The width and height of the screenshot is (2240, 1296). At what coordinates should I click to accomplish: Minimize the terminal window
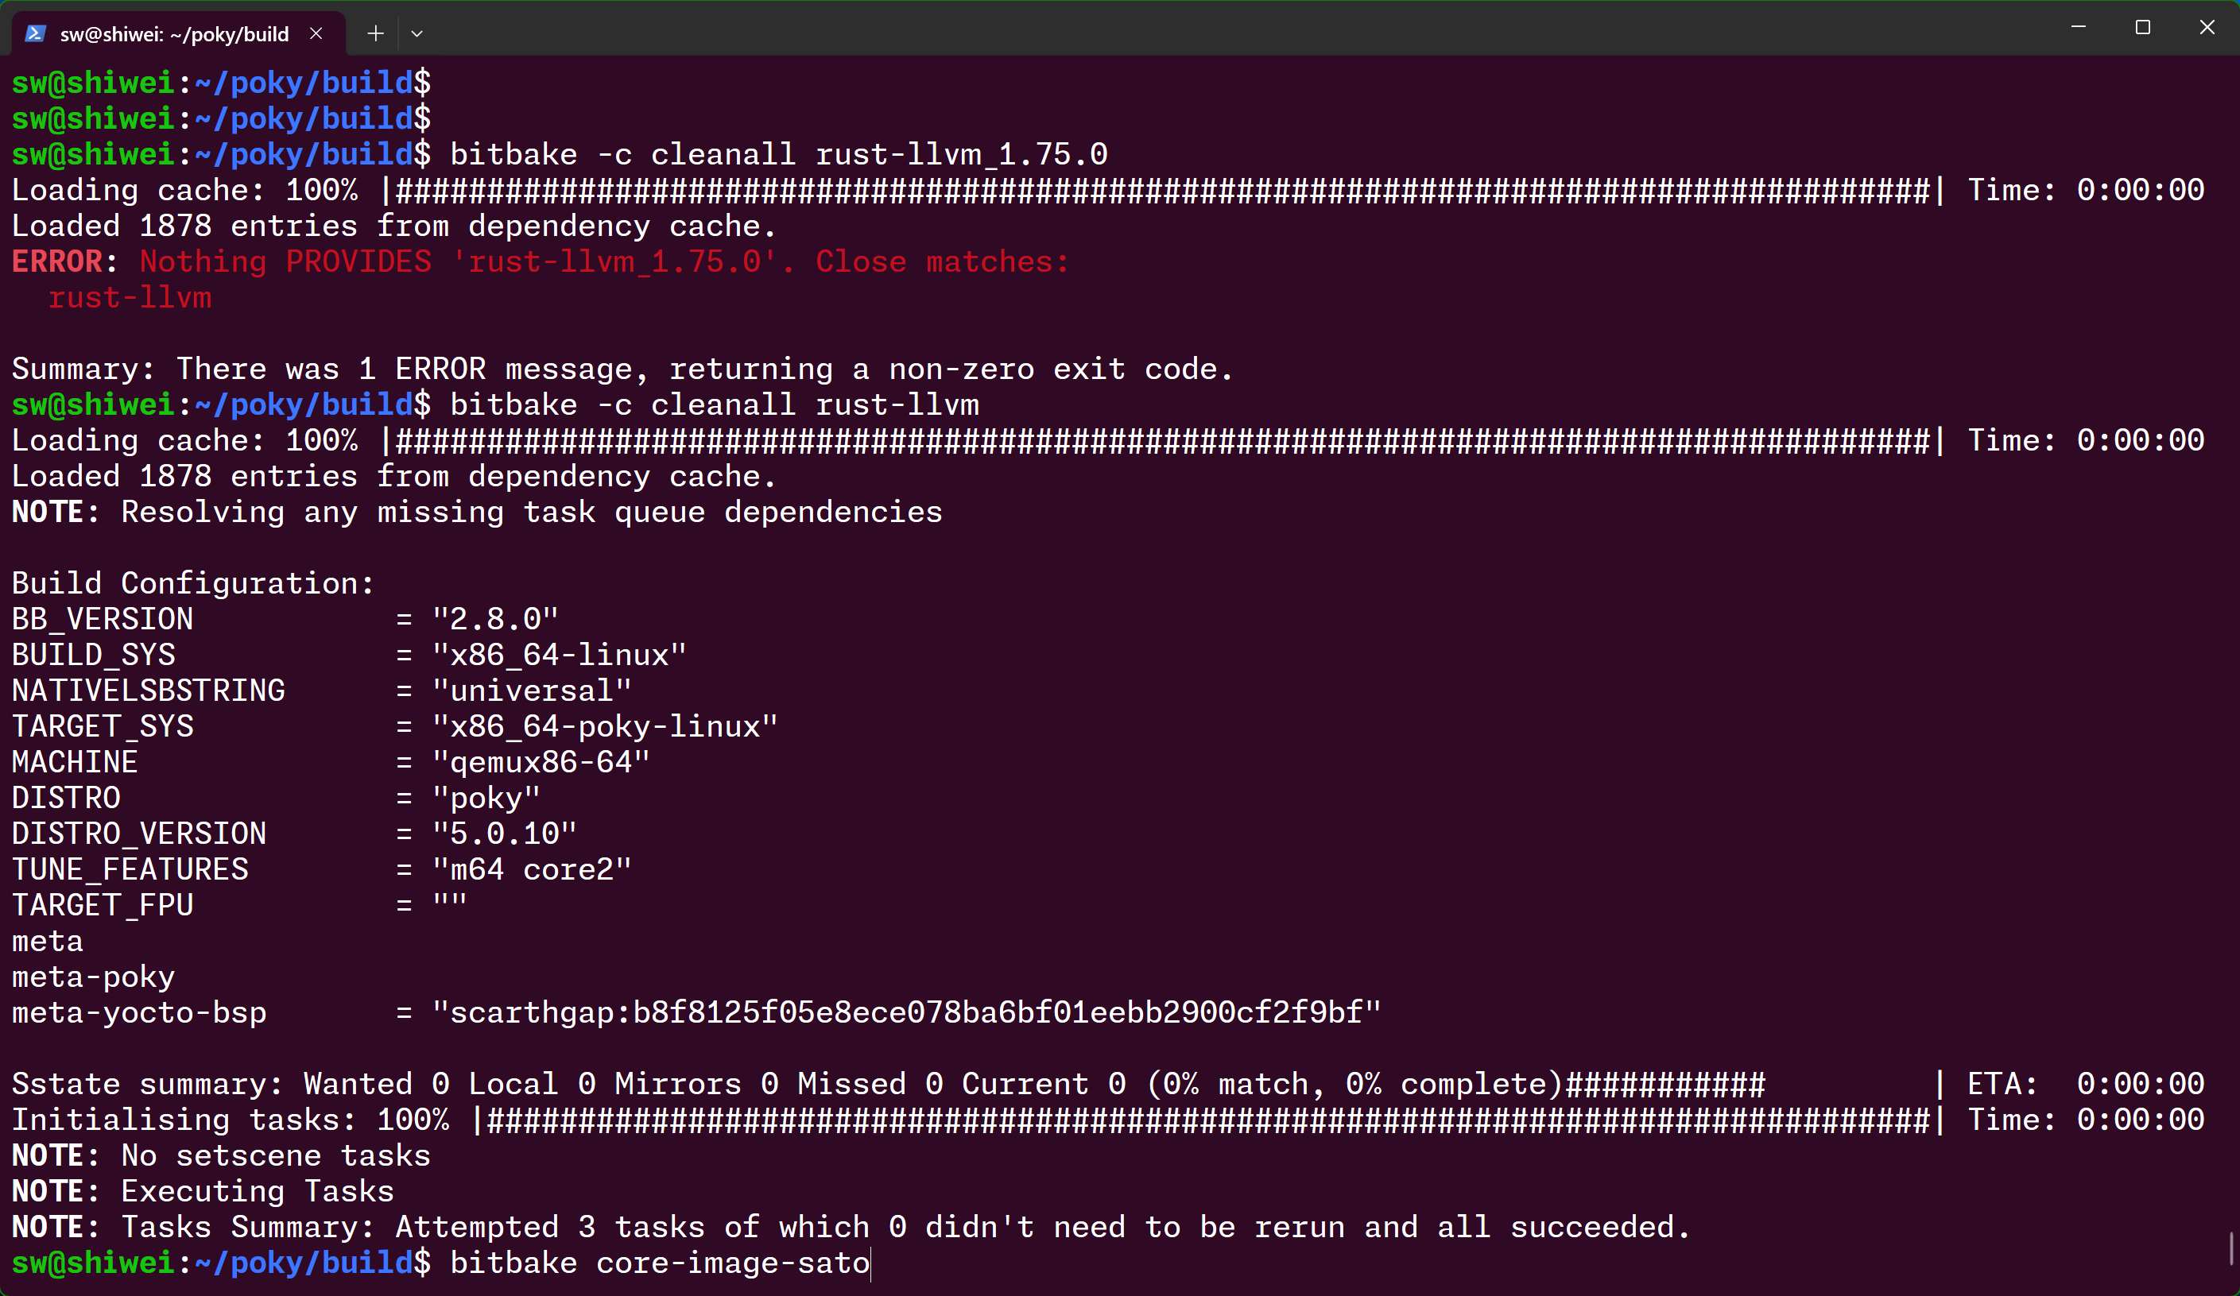click(2078, 28)
